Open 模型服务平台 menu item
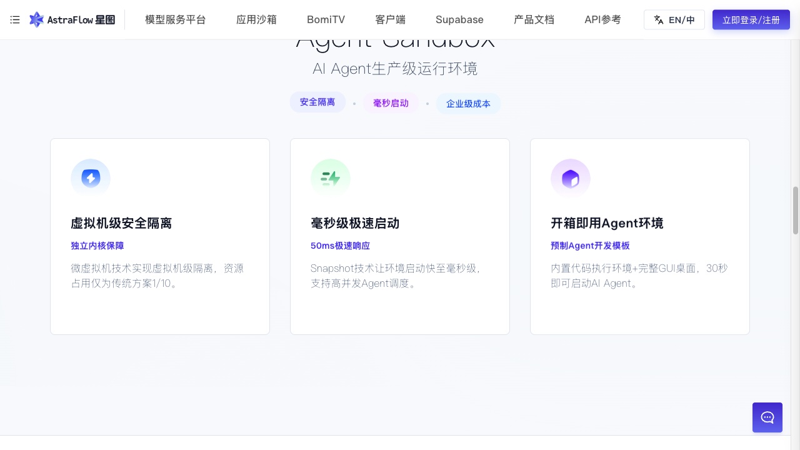This screenshot has width=800, height=450. [x=175, y=20]
